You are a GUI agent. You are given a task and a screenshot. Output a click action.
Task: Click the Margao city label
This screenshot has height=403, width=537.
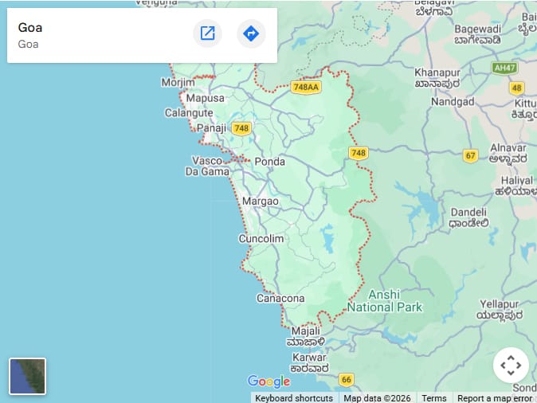point(261,201)
